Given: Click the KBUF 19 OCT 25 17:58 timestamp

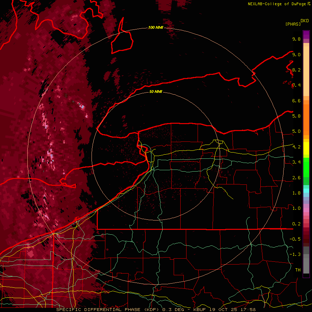Looking at the screenshot, I should click(x=224, y=310).
